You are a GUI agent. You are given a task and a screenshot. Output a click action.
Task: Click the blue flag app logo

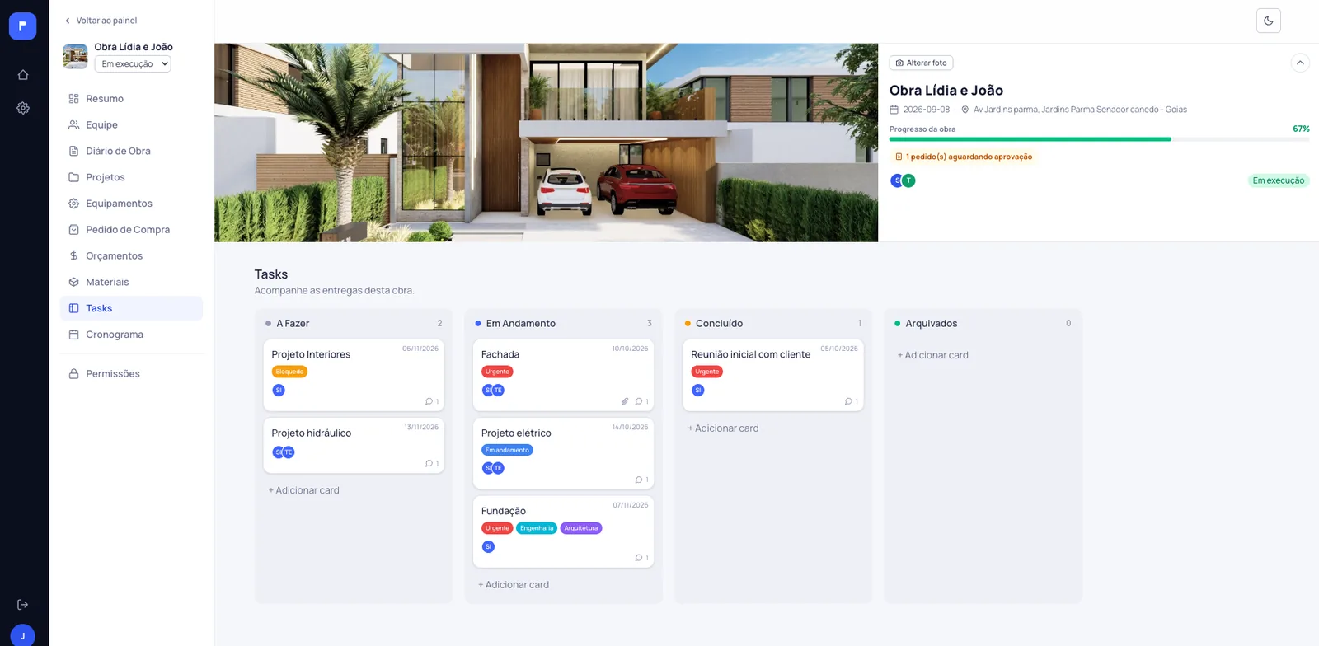[x=23, y=26]
